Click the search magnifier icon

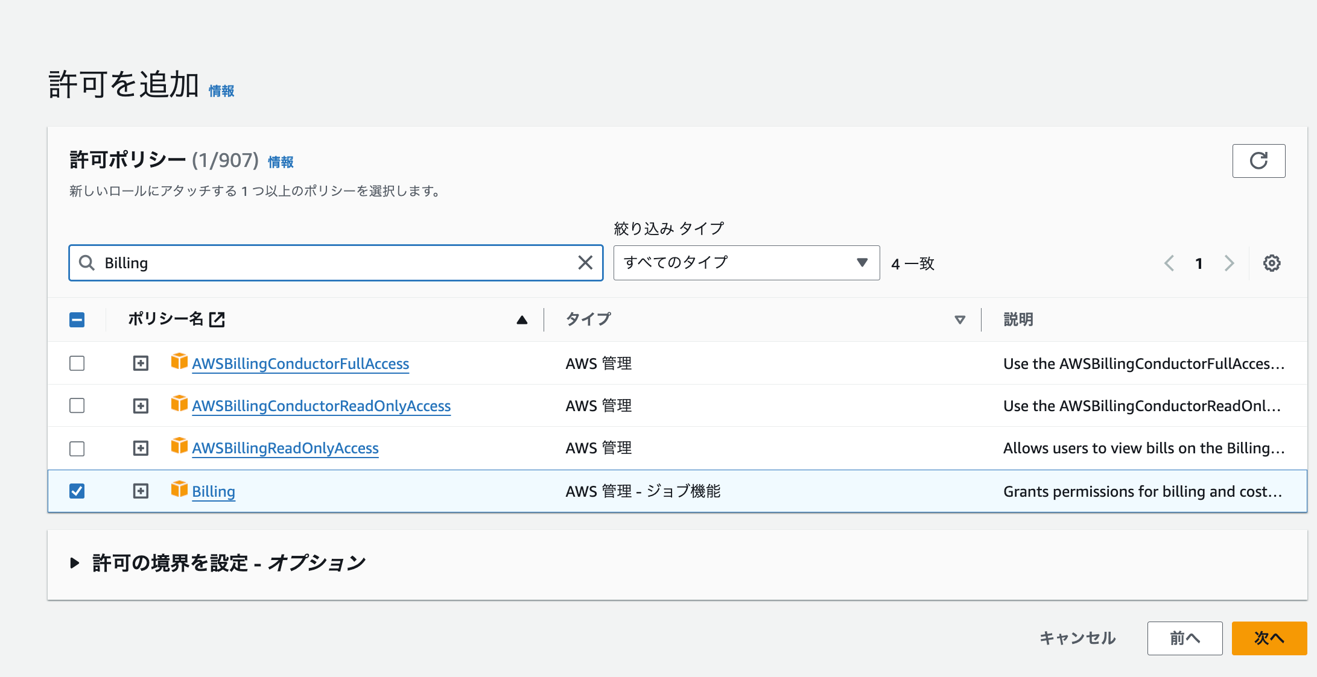pyautogui.click(x=87, y=263)
